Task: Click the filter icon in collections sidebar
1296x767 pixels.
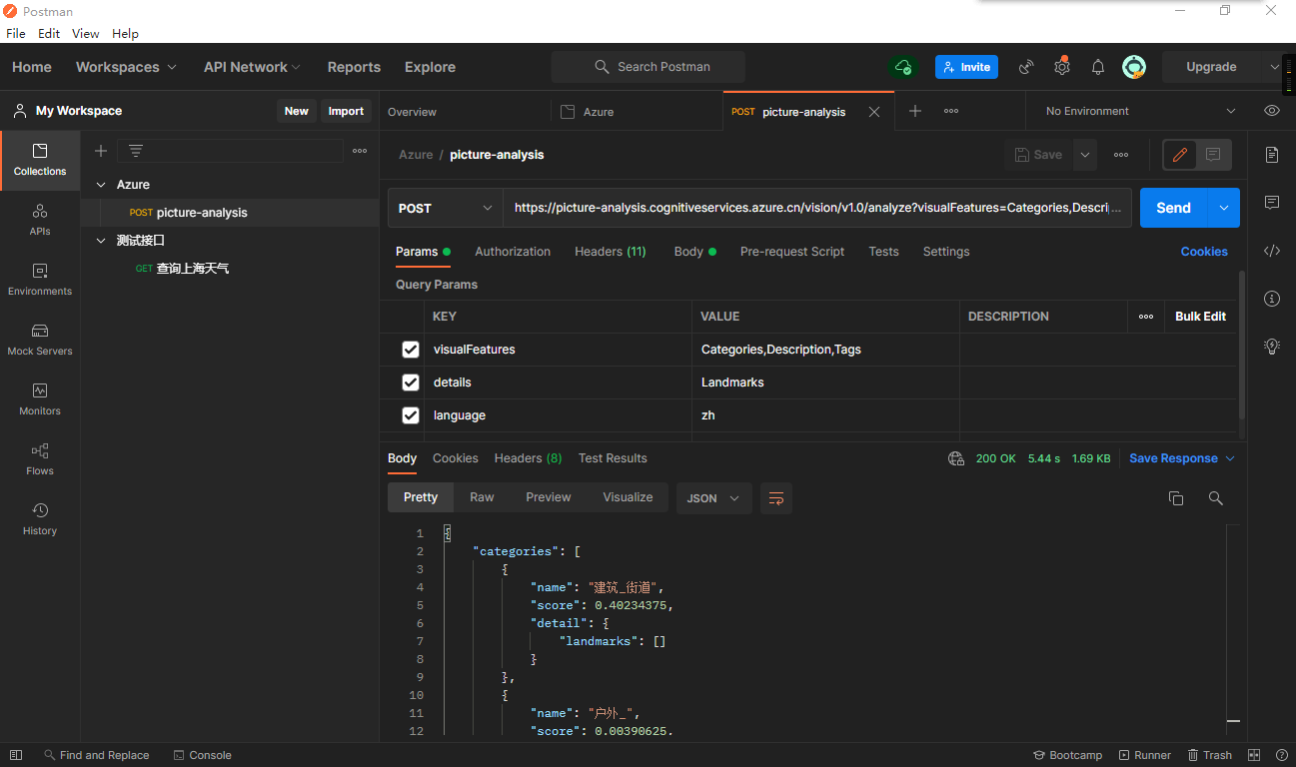Action: tap(136, 151)
